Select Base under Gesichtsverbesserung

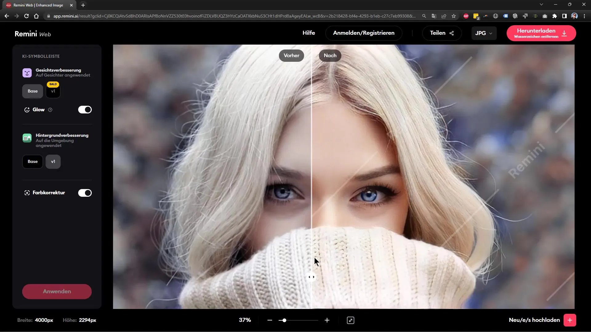coord(33,91)
